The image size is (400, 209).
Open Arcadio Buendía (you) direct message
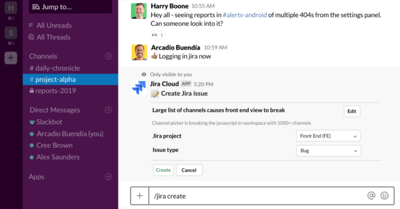pyautogui.click(x=70, y=134)
